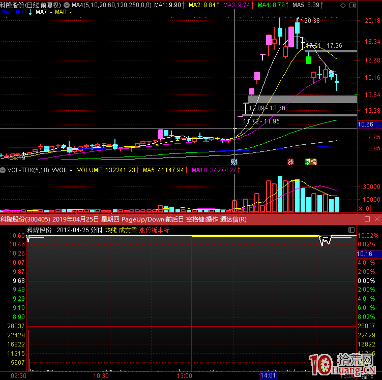Click the popup title text 科隆股份(300405) 2019年04月25日
Viewport: 382px width, 380px height.
(49, 219)
